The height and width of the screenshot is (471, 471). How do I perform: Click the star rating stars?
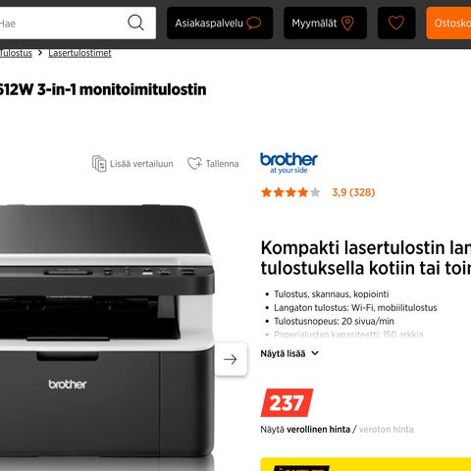click(290, 192)
